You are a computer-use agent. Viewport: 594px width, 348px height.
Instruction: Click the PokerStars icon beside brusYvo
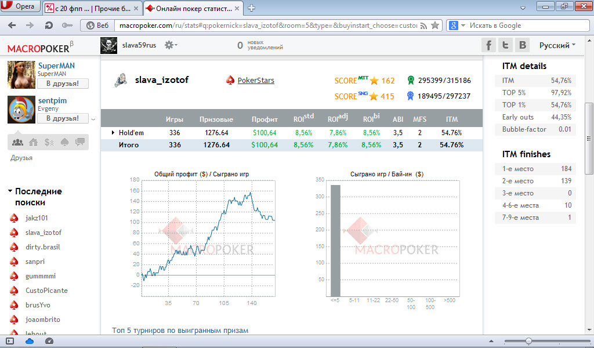(x=14, y=305)
